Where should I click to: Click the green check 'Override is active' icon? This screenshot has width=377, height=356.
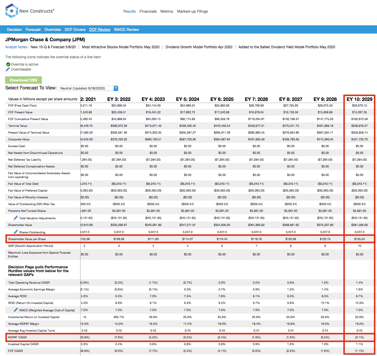click(8, 64)
